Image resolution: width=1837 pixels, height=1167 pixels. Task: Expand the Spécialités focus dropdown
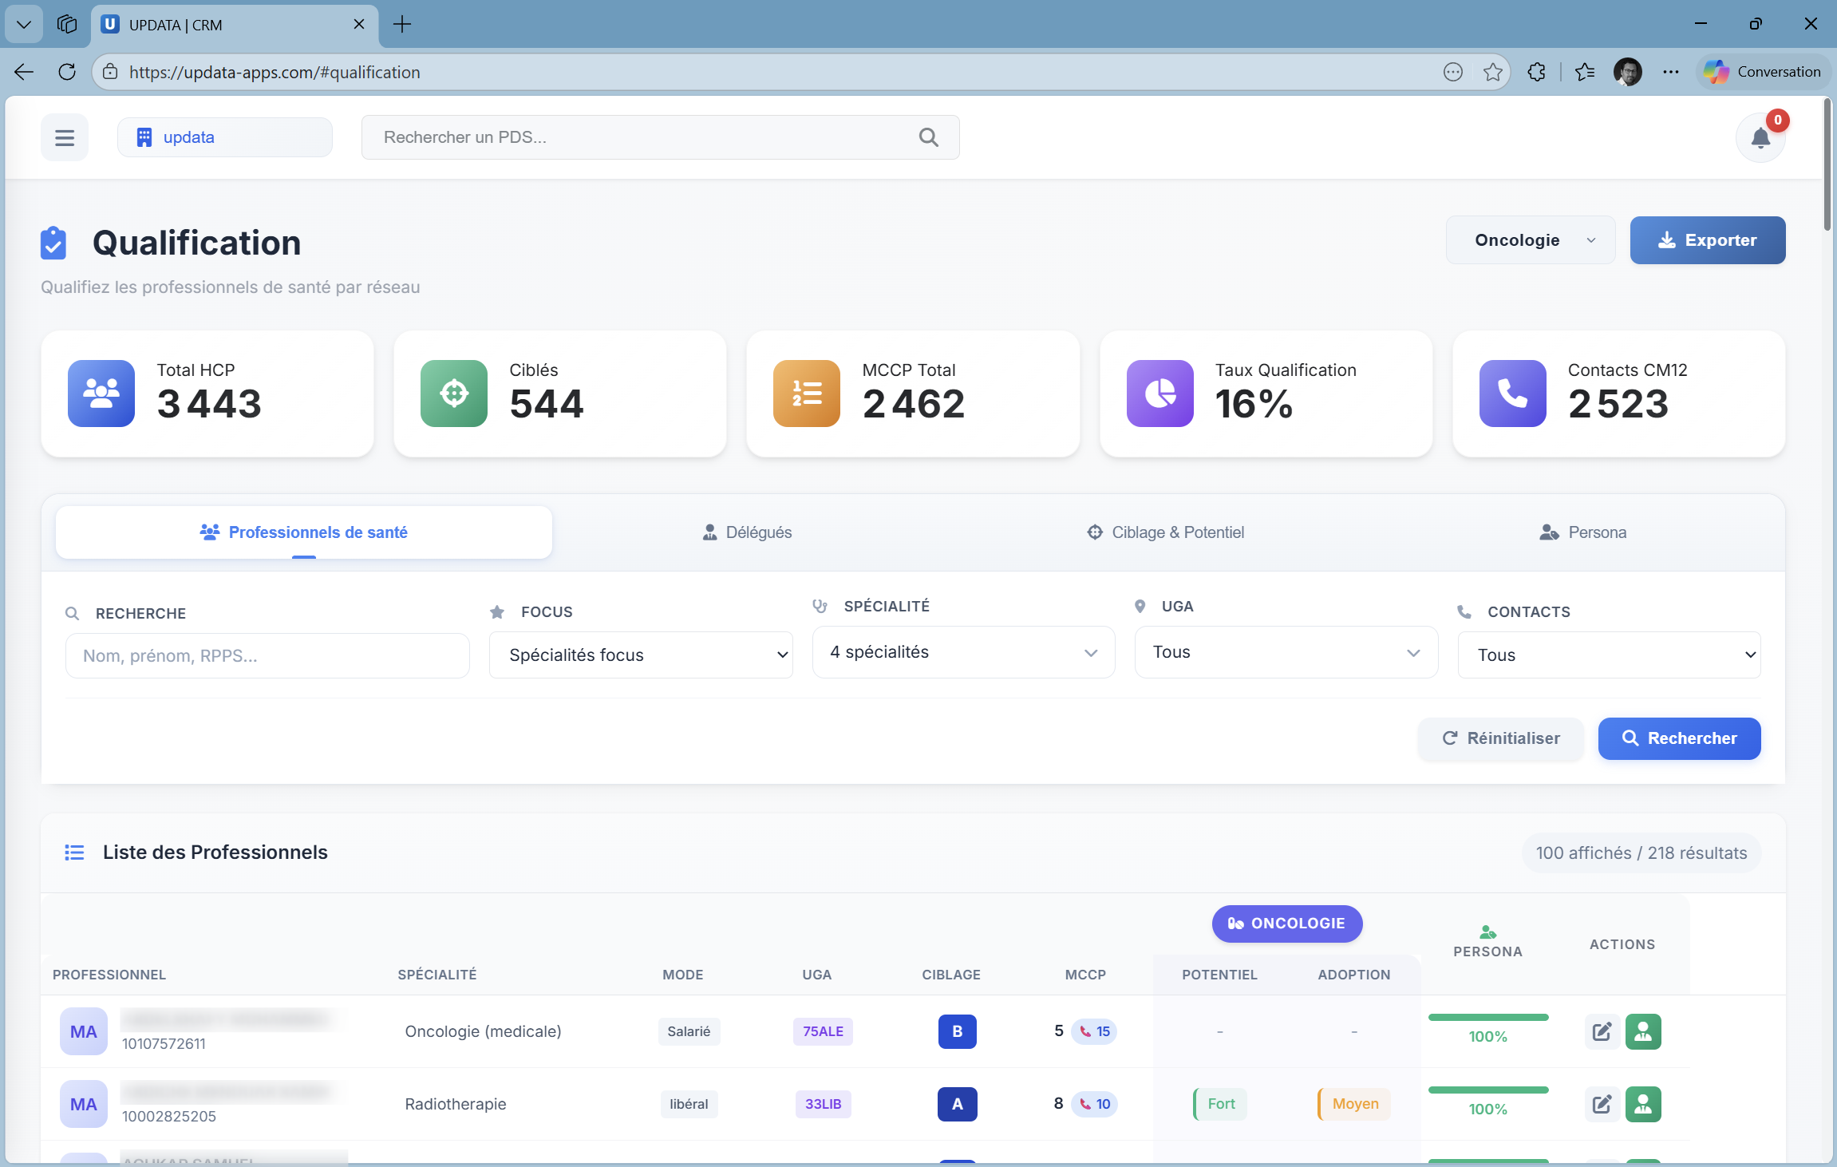click(641, 655)
